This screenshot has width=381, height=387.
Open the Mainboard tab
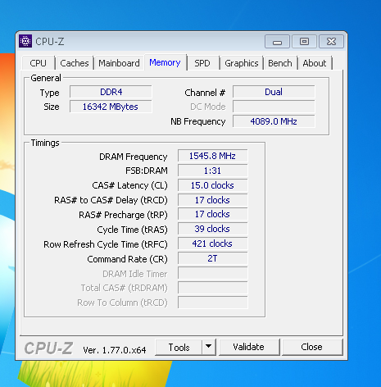coord(119,63)
